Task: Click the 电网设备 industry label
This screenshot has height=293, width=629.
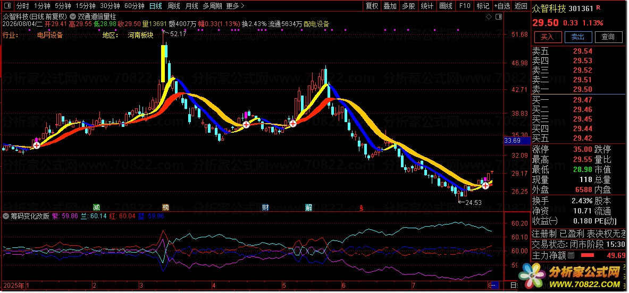Action: click(50, 35)
